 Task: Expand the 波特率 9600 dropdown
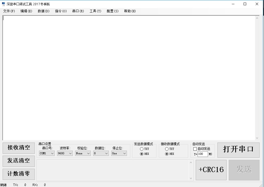(x=65, y=153)
